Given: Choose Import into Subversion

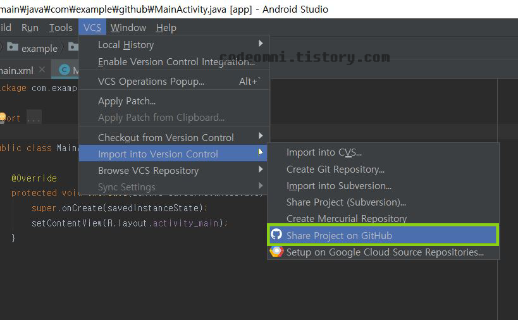Looking at the screenshot, I should pos(383,185).
